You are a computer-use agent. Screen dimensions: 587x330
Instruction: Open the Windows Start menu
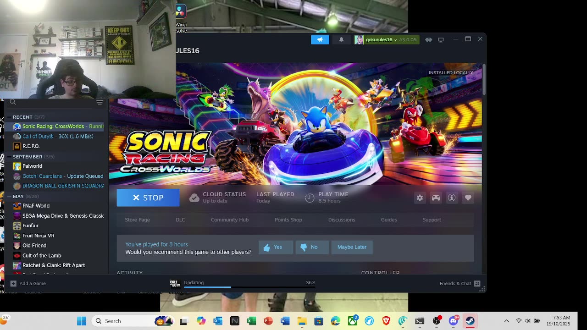click(x=82, y=321)
